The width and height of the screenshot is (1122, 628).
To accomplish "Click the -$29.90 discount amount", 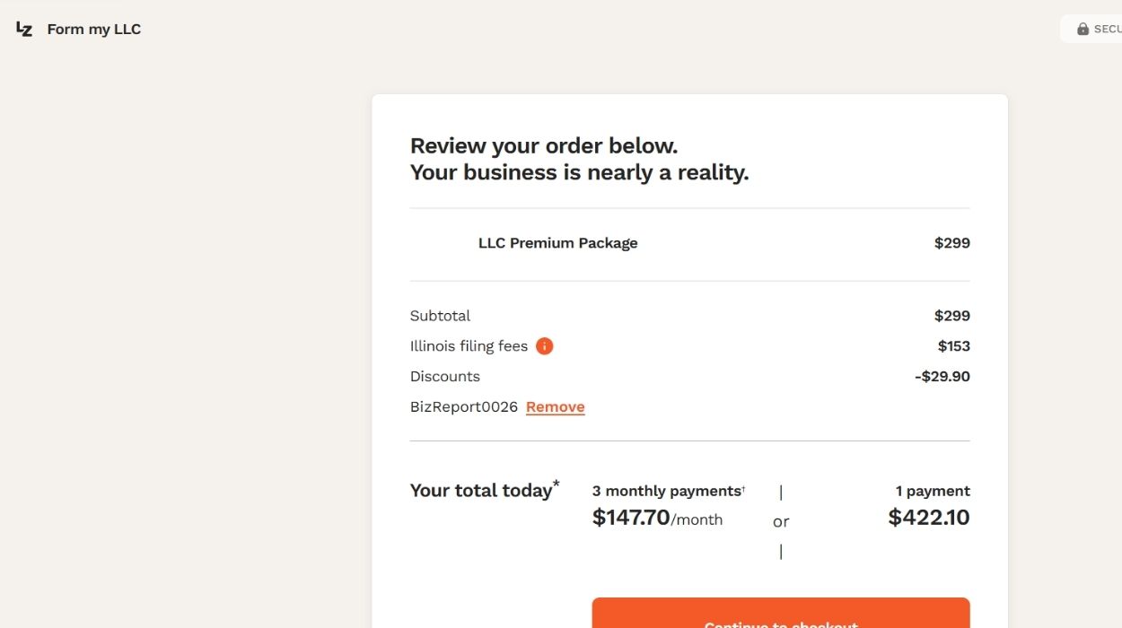I will pyautogui.click(x=942, y=377).
